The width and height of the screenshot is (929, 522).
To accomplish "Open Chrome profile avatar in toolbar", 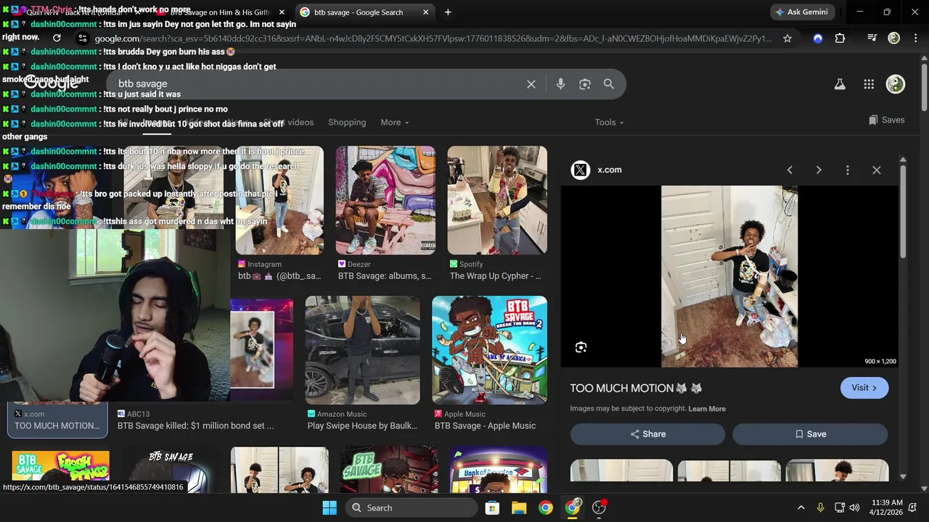I will click(x=894, y=38).
